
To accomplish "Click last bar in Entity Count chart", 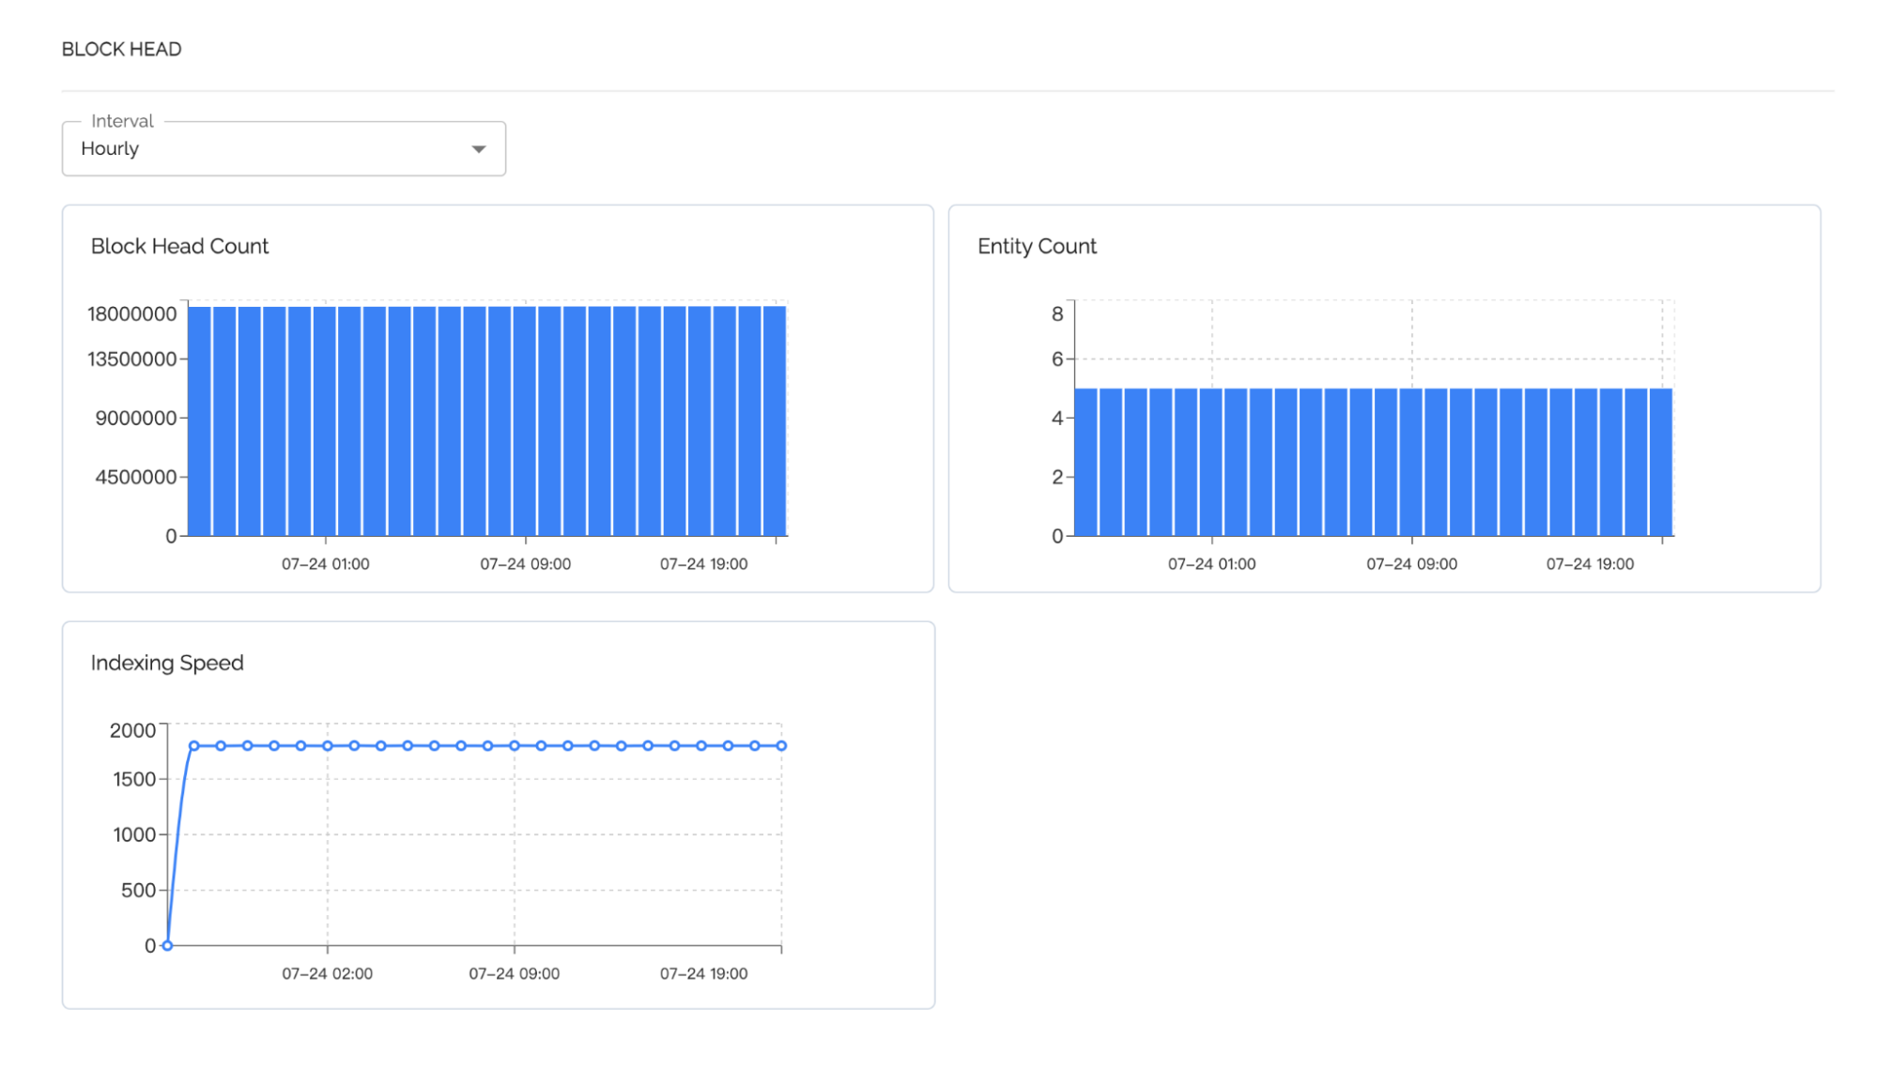I will click(1660, 462).
